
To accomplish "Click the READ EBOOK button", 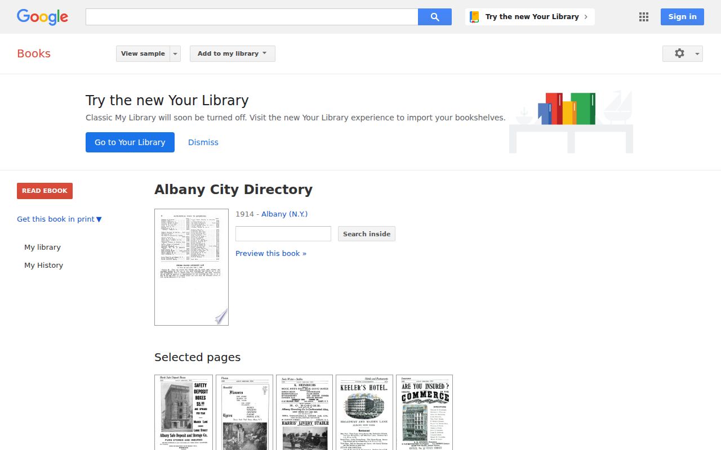I will (44, 191).
